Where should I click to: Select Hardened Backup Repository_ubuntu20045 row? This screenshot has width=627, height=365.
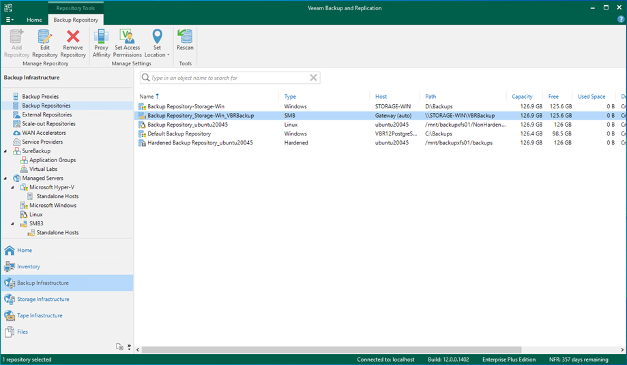pos(380,142)
